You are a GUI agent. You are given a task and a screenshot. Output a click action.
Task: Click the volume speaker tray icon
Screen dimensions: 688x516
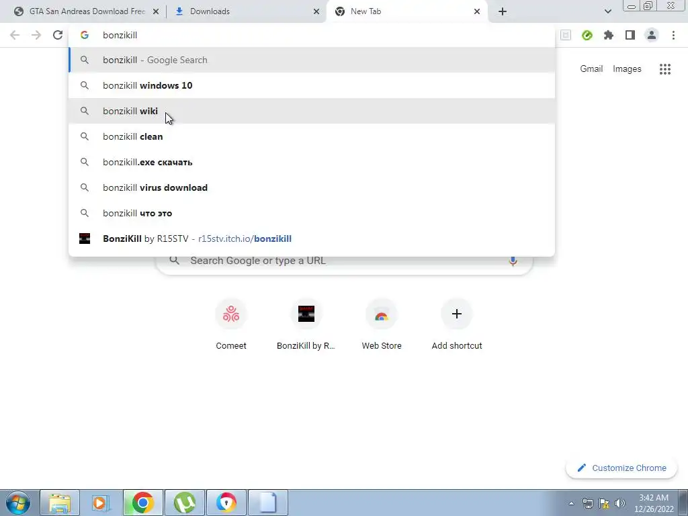(620, 503)
